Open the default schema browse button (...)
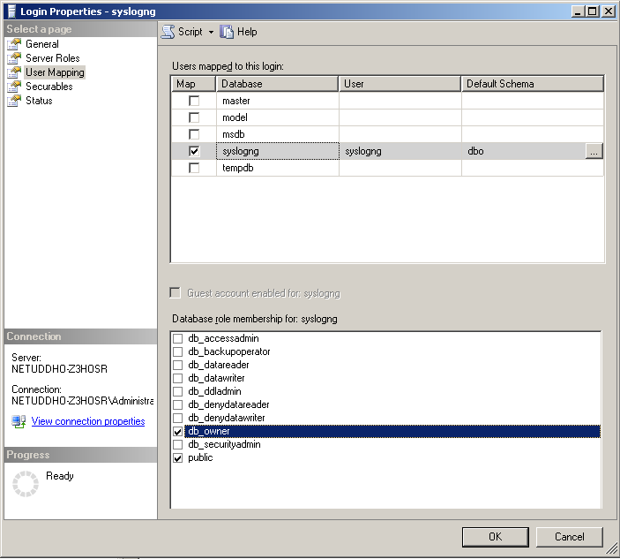This screenshot has height=559, width=620. pos(594,152)
